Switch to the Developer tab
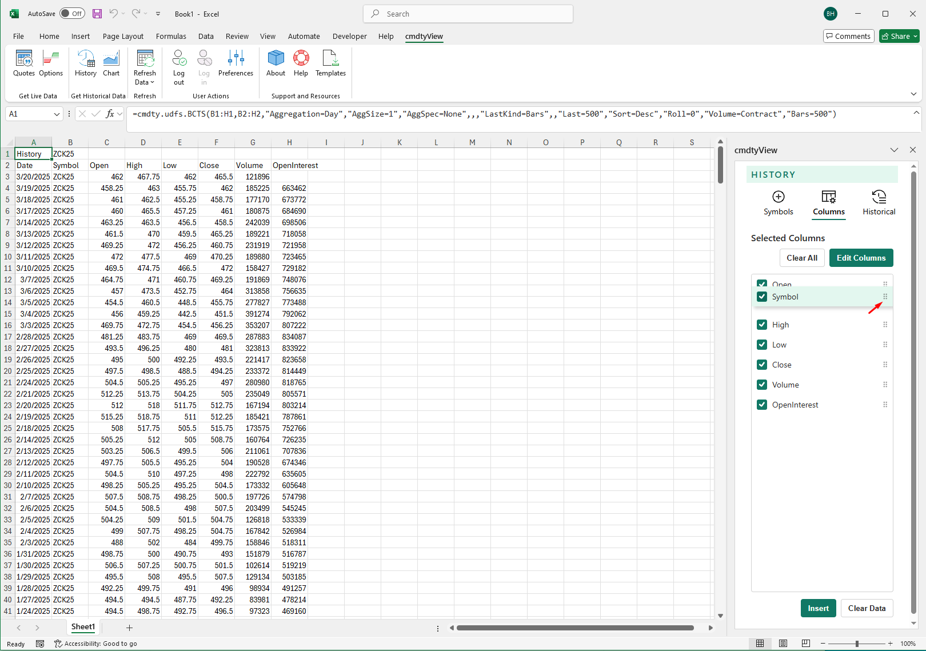The height and width of the screenshot is (651, 926). (350, 36)
